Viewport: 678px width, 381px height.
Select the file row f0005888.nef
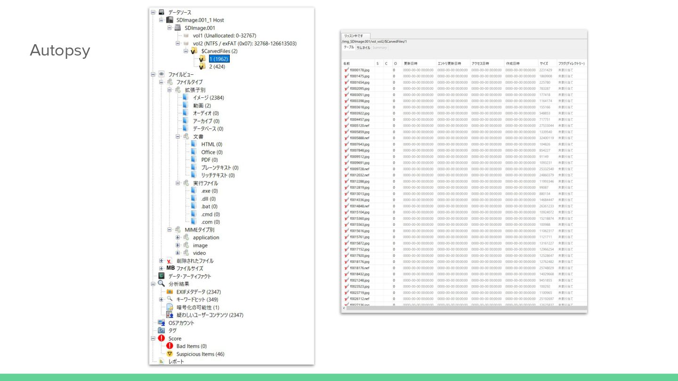tap(464, 138)
